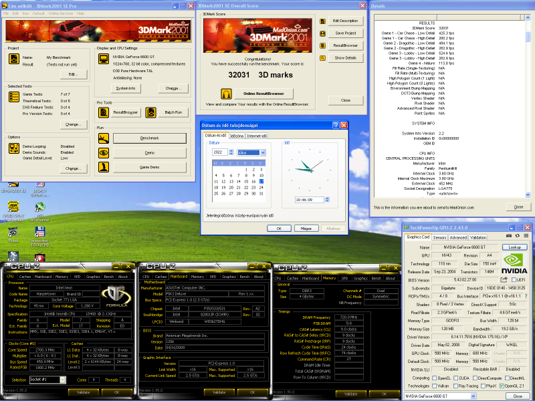The height and width of the screenshot is (401, 535).
Task: Click the Online ResultBrowser button
Action: (x=263, y=94)
